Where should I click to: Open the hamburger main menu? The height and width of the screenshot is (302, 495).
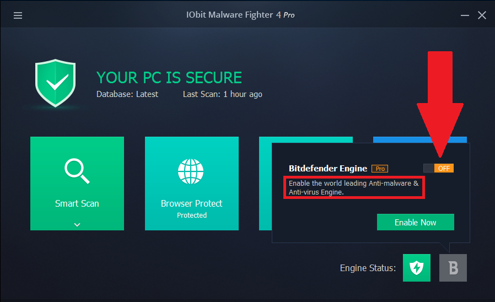click(18, 15)
